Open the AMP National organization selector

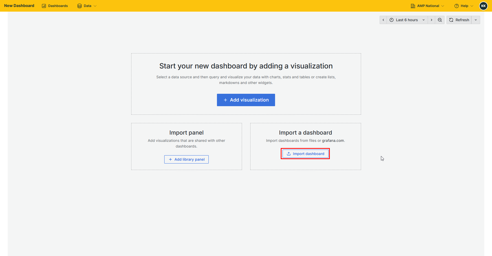coord(427,6)
